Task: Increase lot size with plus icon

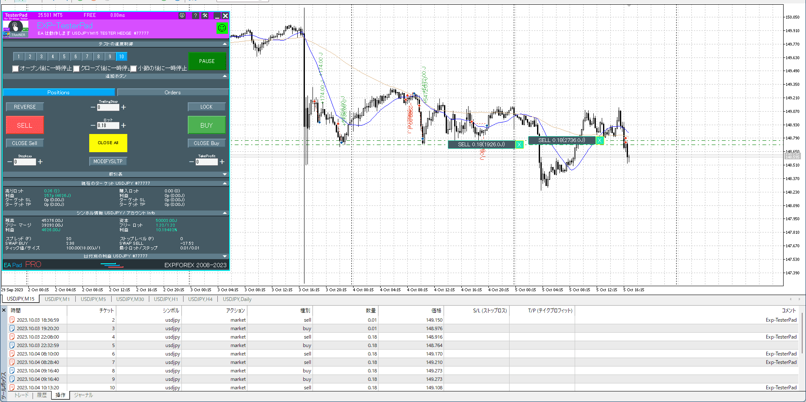Action: coord(123,126)
